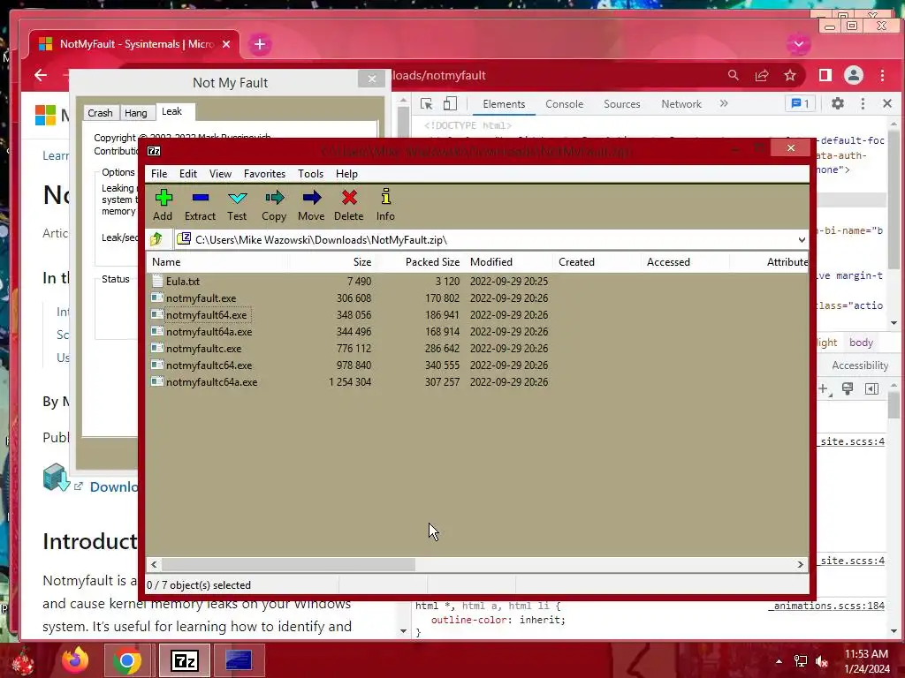Launch Firefox from the taskbar

click(75, 660)
